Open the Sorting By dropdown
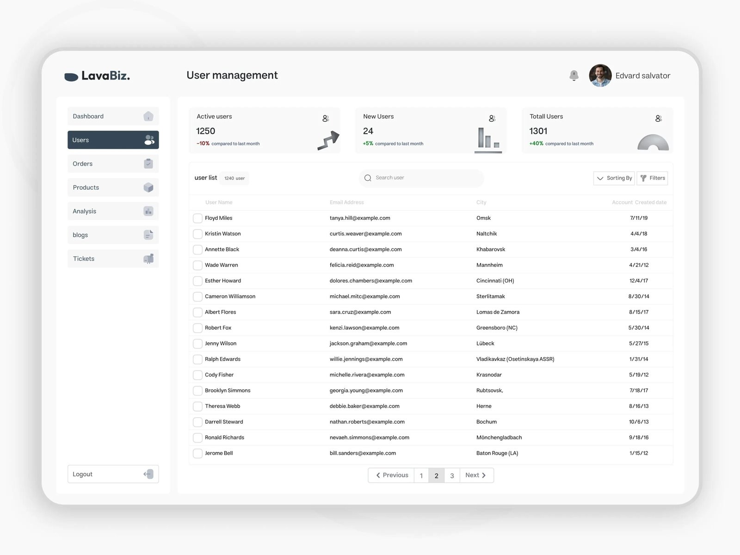Image resolution: width=740 pixels, height=555 pixels. (x=614, y=178)
